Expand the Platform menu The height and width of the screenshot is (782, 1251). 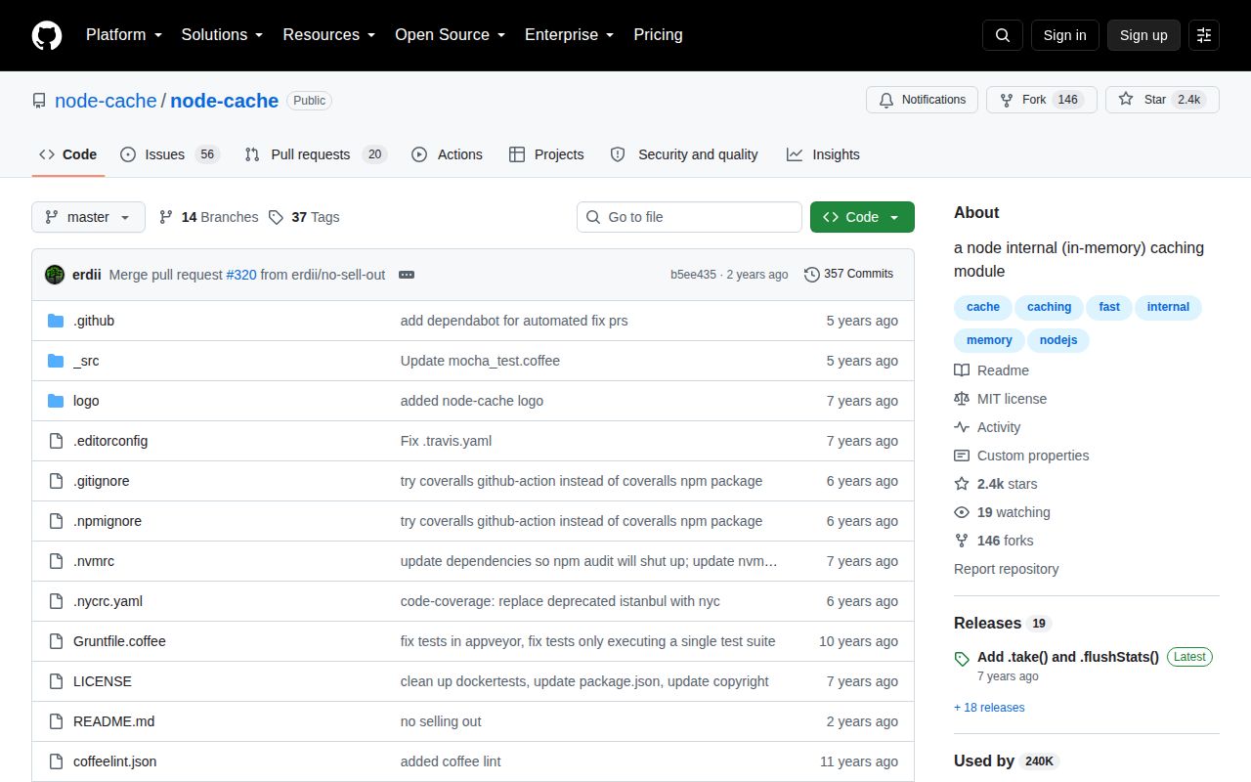click(122, 35)
